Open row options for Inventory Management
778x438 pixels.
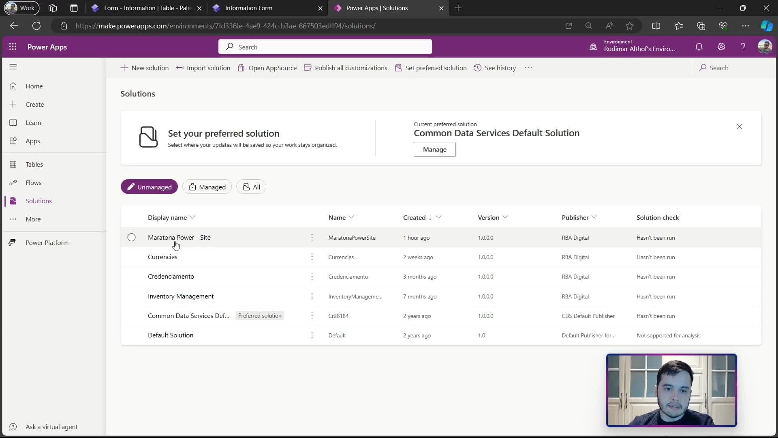(x=312, y=296)
